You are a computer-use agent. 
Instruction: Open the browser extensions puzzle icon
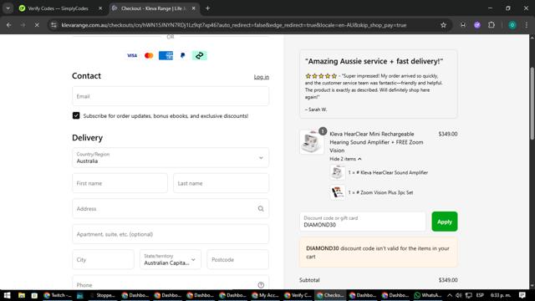pyautogui.click(x=492, y=25)
